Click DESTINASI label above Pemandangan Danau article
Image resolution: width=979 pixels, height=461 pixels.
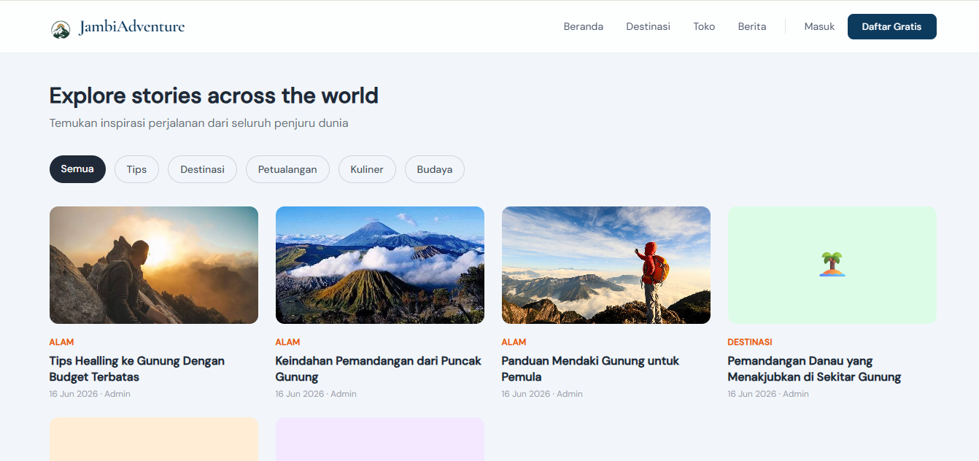[x=749, y=342]
